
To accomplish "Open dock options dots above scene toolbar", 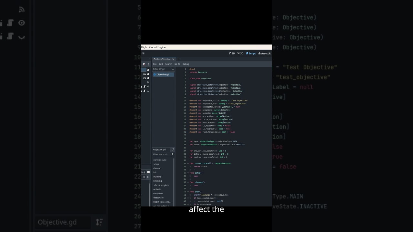I will tap(150, 59).
